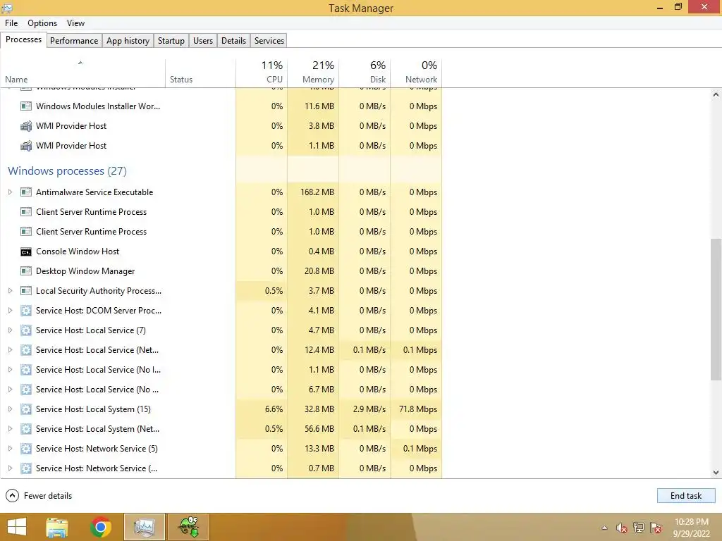Open the Options menu

(42, 23)
